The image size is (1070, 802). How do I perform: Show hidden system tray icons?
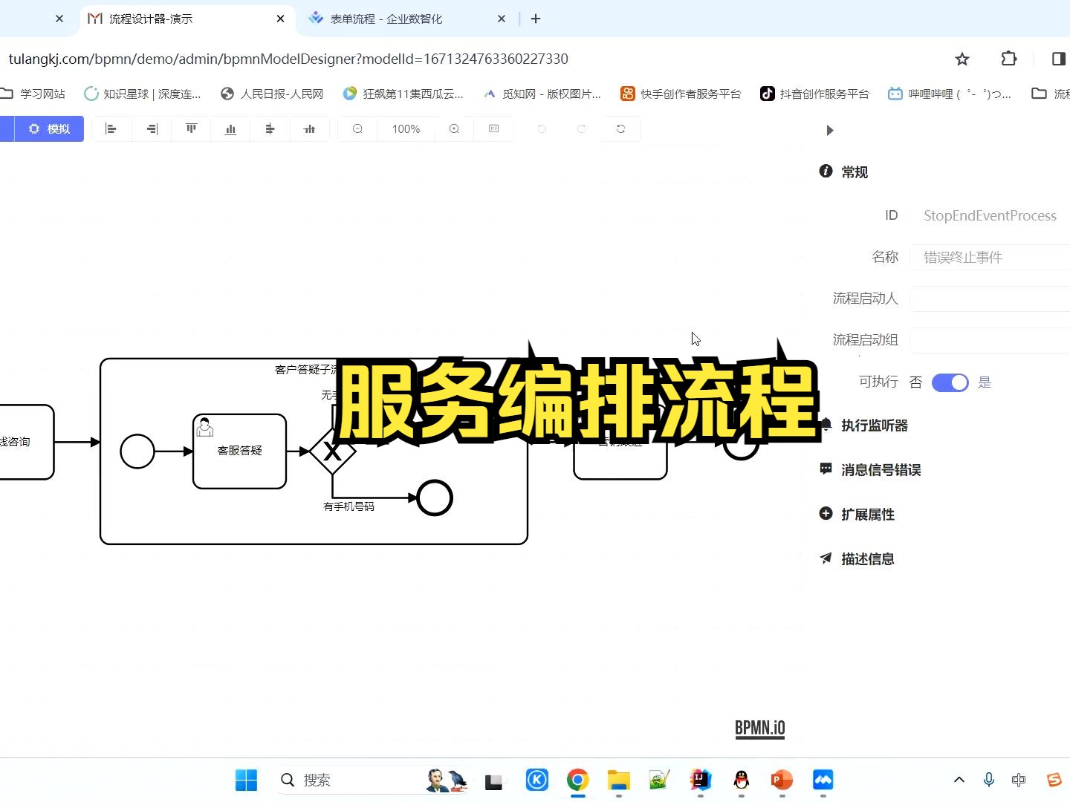pyautogui.click(x=959, y=780)
